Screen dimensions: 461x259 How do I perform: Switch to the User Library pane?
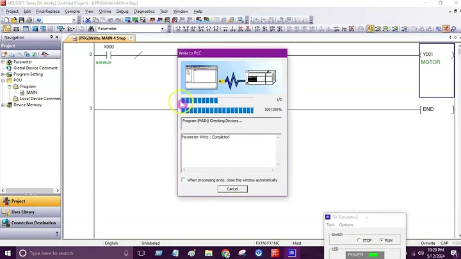point(30,212)
